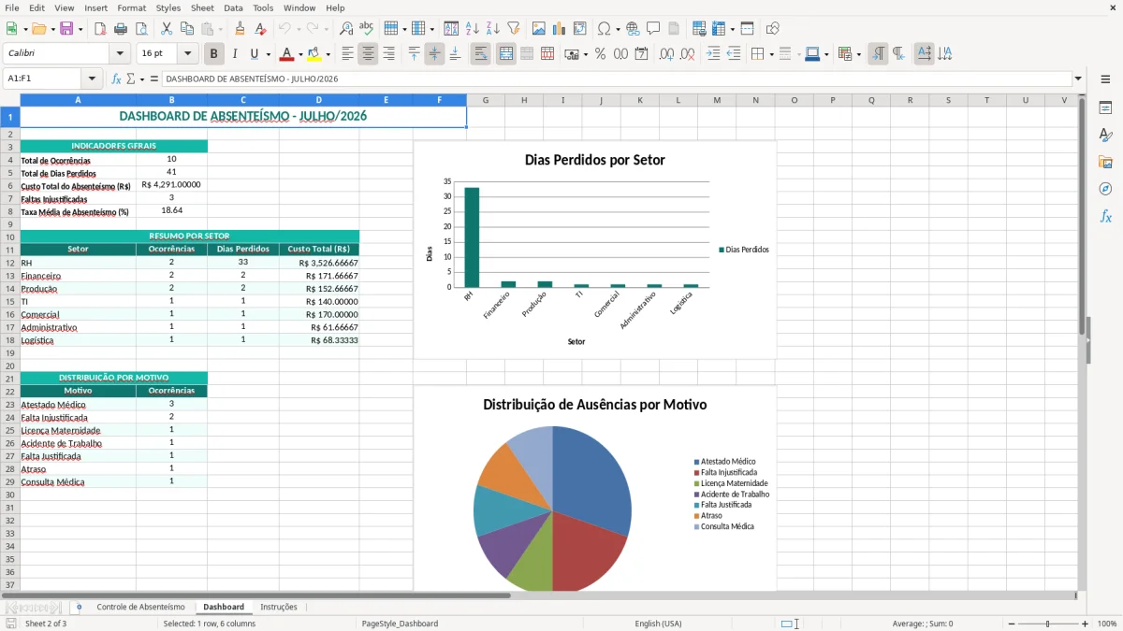The width and height of the screenshot is (1123, 631).
Task: Open the Borders dropdown arrow
Action: (x=771, y=54)
